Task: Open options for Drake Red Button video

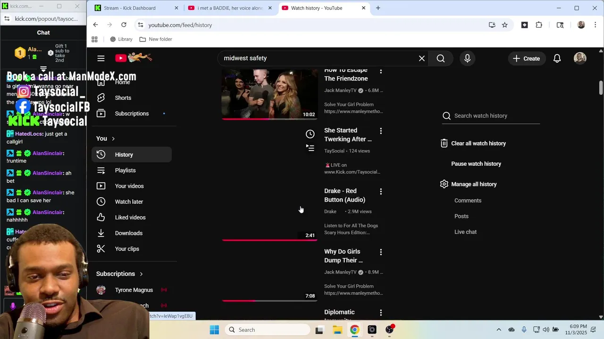Action: (x=381, y=192)
